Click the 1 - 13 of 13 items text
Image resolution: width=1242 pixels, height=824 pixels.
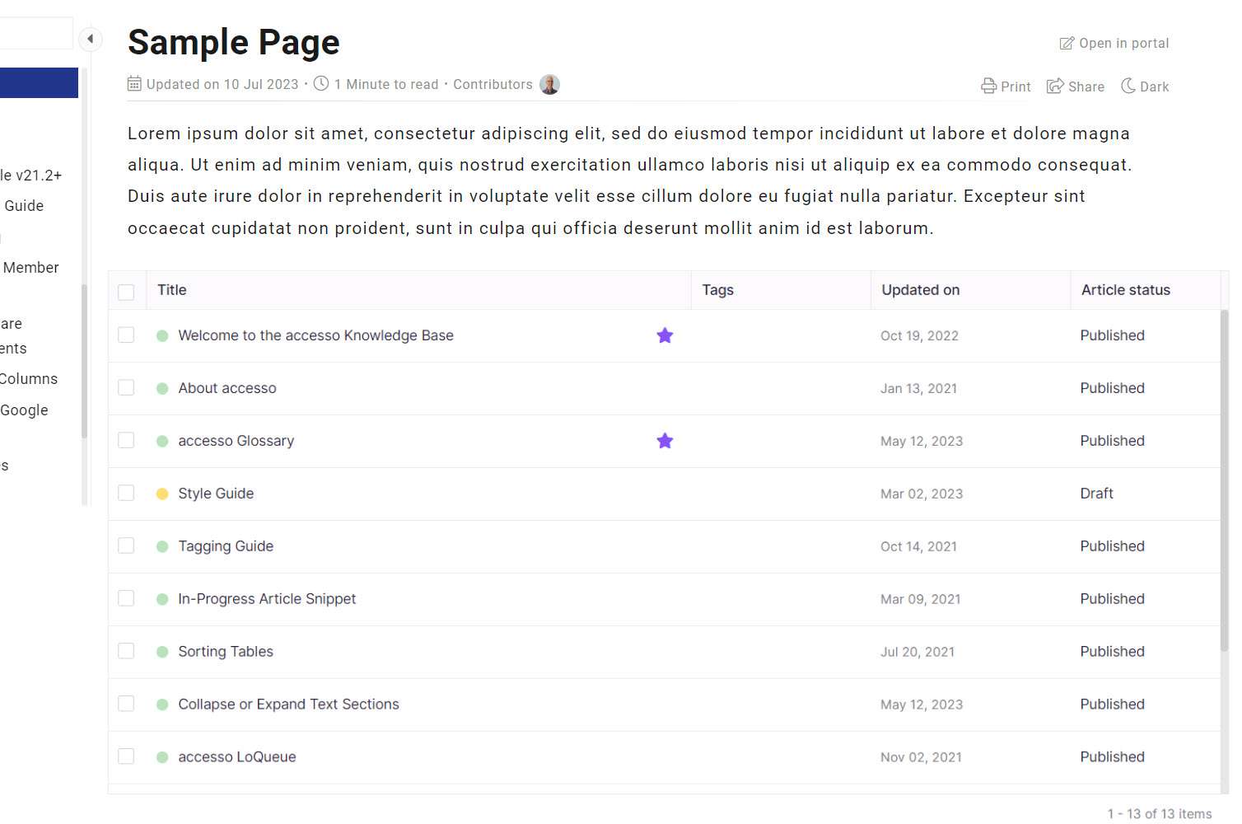[1160, 814]
